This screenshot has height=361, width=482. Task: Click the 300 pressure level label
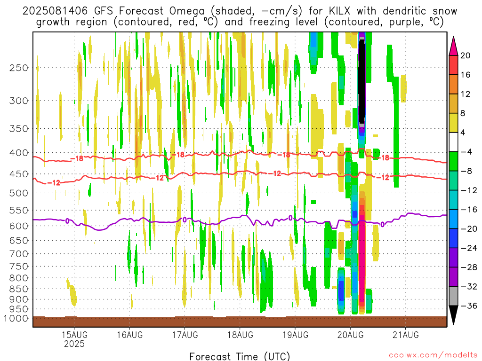(19, 101)
